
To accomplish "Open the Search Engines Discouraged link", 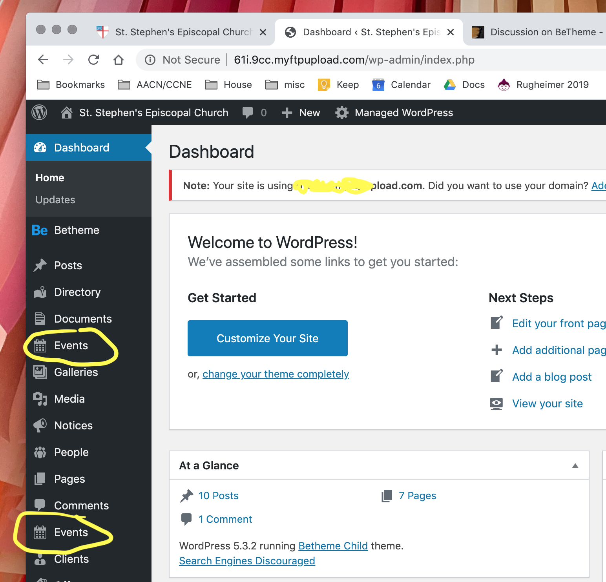I will click(247, 560).
